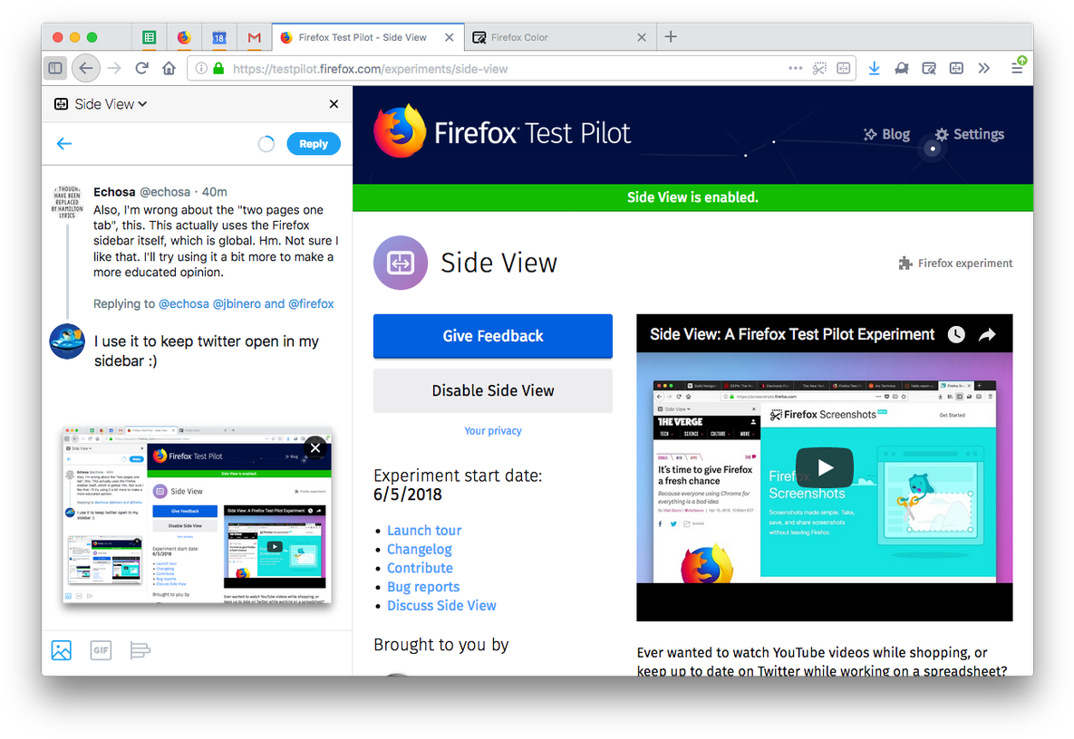1074x739 pixels.
Task: Toggle the sidebar button in toolbar
Action: 55,69
